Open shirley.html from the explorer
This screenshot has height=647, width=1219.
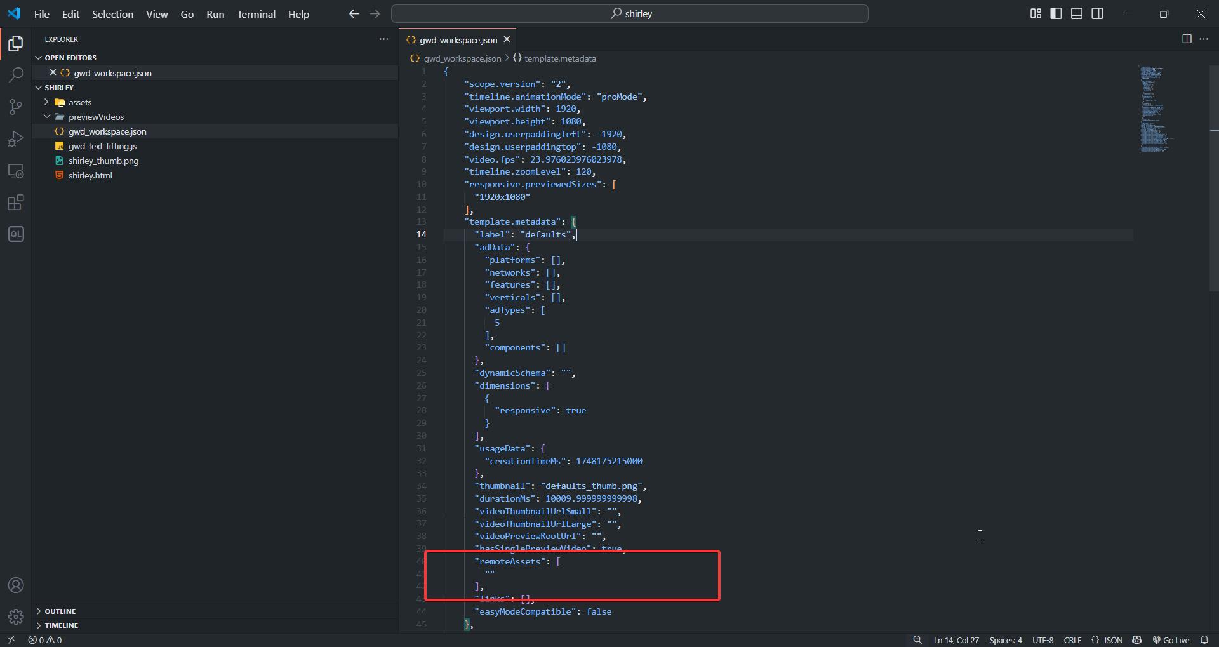(90, 175)
